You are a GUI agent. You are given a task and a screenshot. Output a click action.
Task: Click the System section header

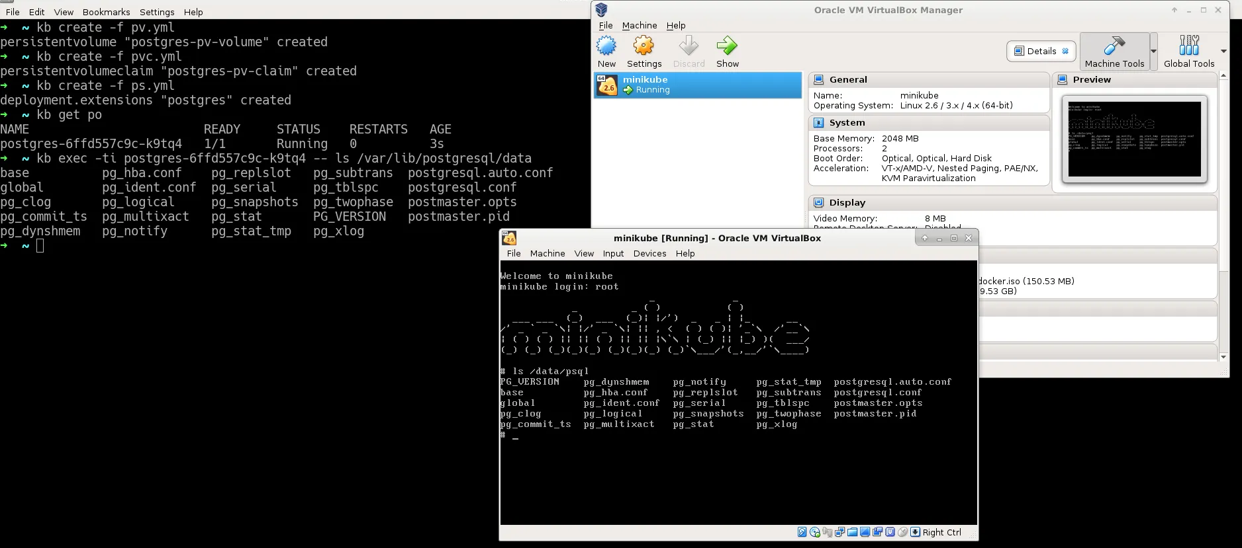tap(928, 123)
